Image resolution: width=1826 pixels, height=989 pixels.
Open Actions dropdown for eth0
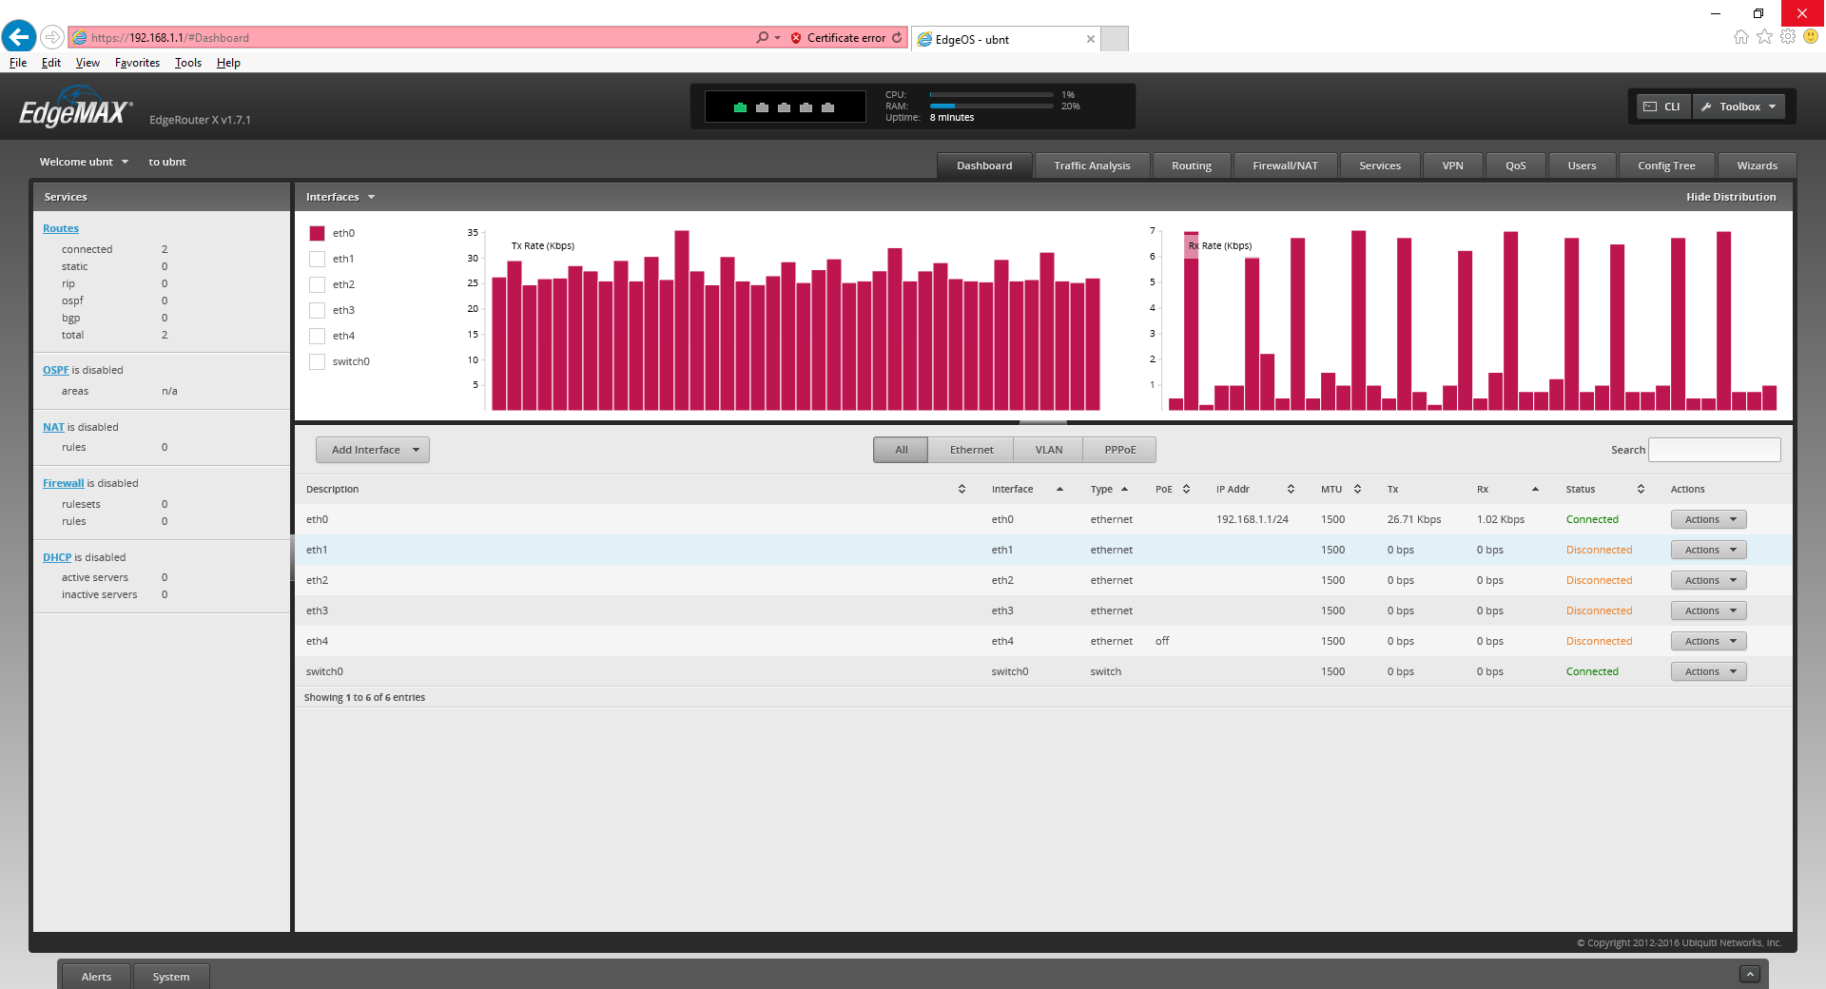[1708, 519]
